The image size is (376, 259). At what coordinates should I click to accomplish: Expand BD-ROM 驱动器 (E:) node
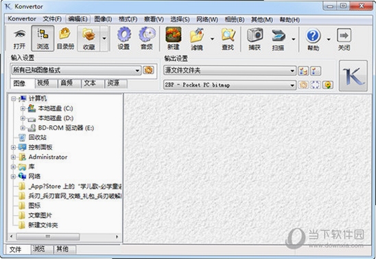click(23, 128)
